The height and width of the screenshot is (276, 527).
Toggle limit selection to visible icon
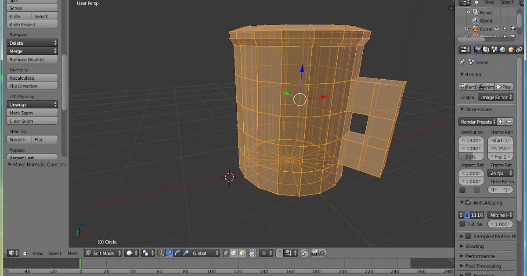click(253, 253)
